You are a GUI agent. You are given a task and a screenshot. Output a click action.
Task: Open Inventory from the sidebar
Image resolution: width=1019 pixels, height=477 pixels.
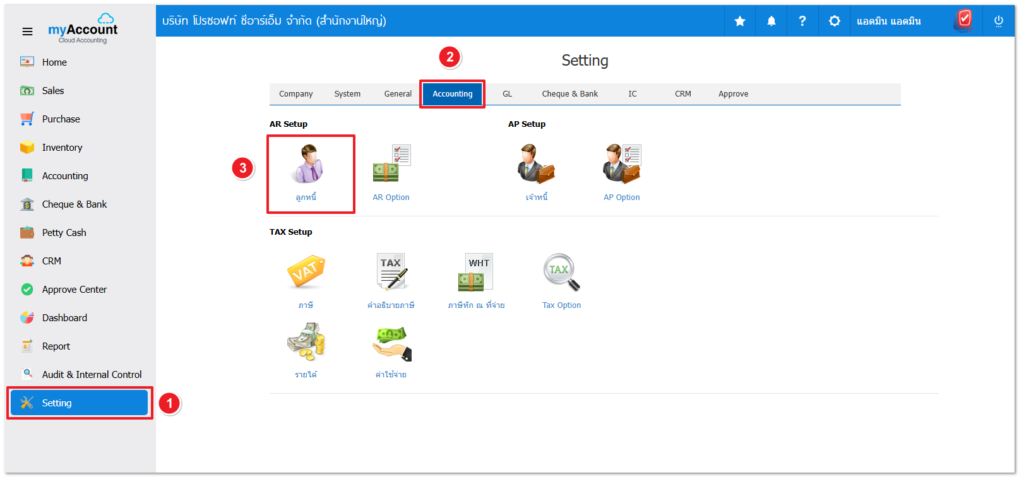tap(62, 148)
